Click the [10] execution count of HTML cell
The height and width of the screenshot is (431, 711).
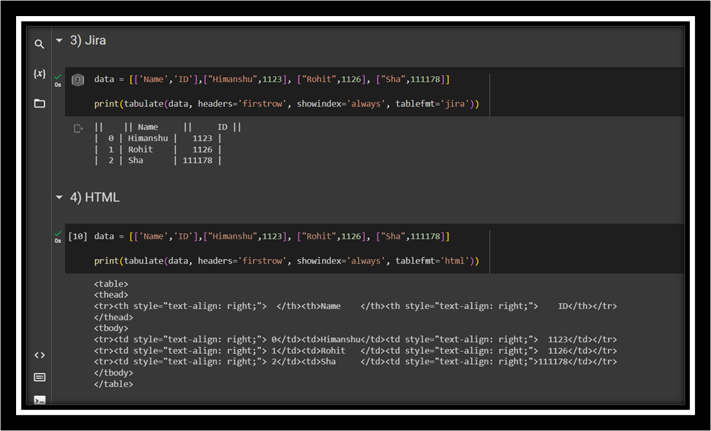(78, 236)
